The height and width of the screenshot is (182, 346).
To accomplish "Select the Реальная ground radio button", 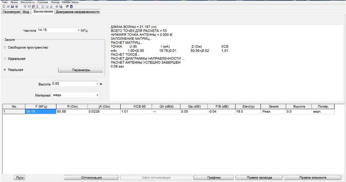I will point(5,70).
